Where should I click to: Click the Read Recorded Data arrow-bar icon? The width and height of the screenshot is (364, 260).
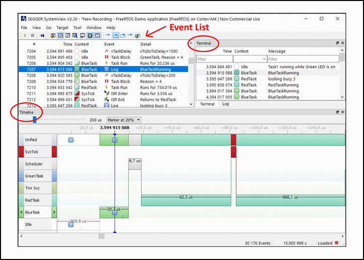coord(42,36)
